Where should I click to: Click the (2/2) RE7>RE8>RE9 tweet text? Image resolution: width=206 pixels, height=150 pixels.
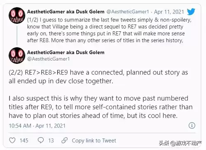(x=98, y=77)
